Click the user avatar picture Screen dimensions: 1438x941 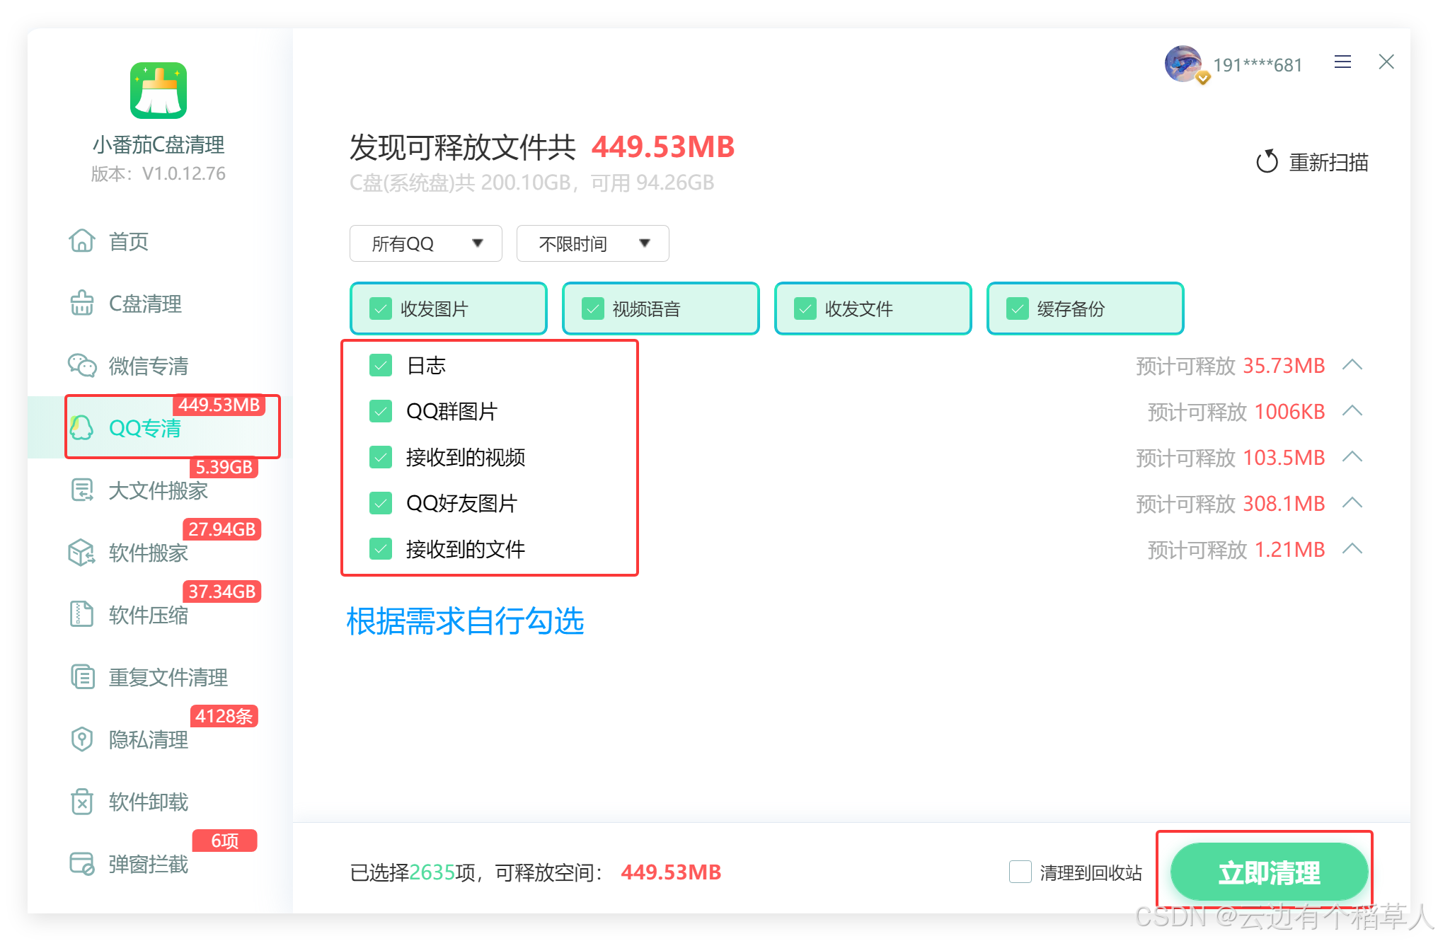coord(1183,64)
